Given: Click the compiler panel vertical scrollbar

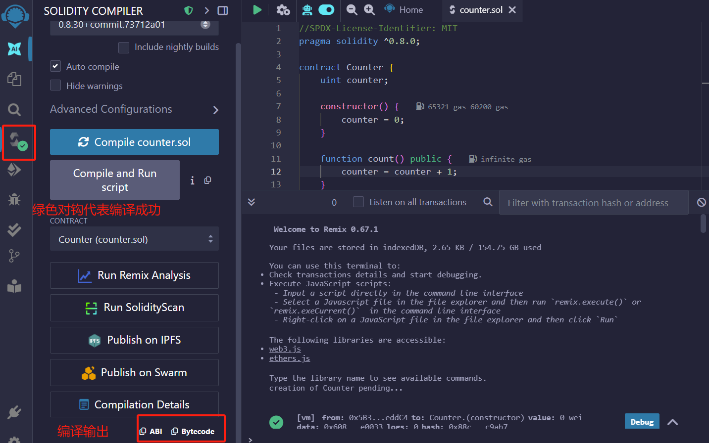Looking at the screenshot, I should tap(238, 242).
